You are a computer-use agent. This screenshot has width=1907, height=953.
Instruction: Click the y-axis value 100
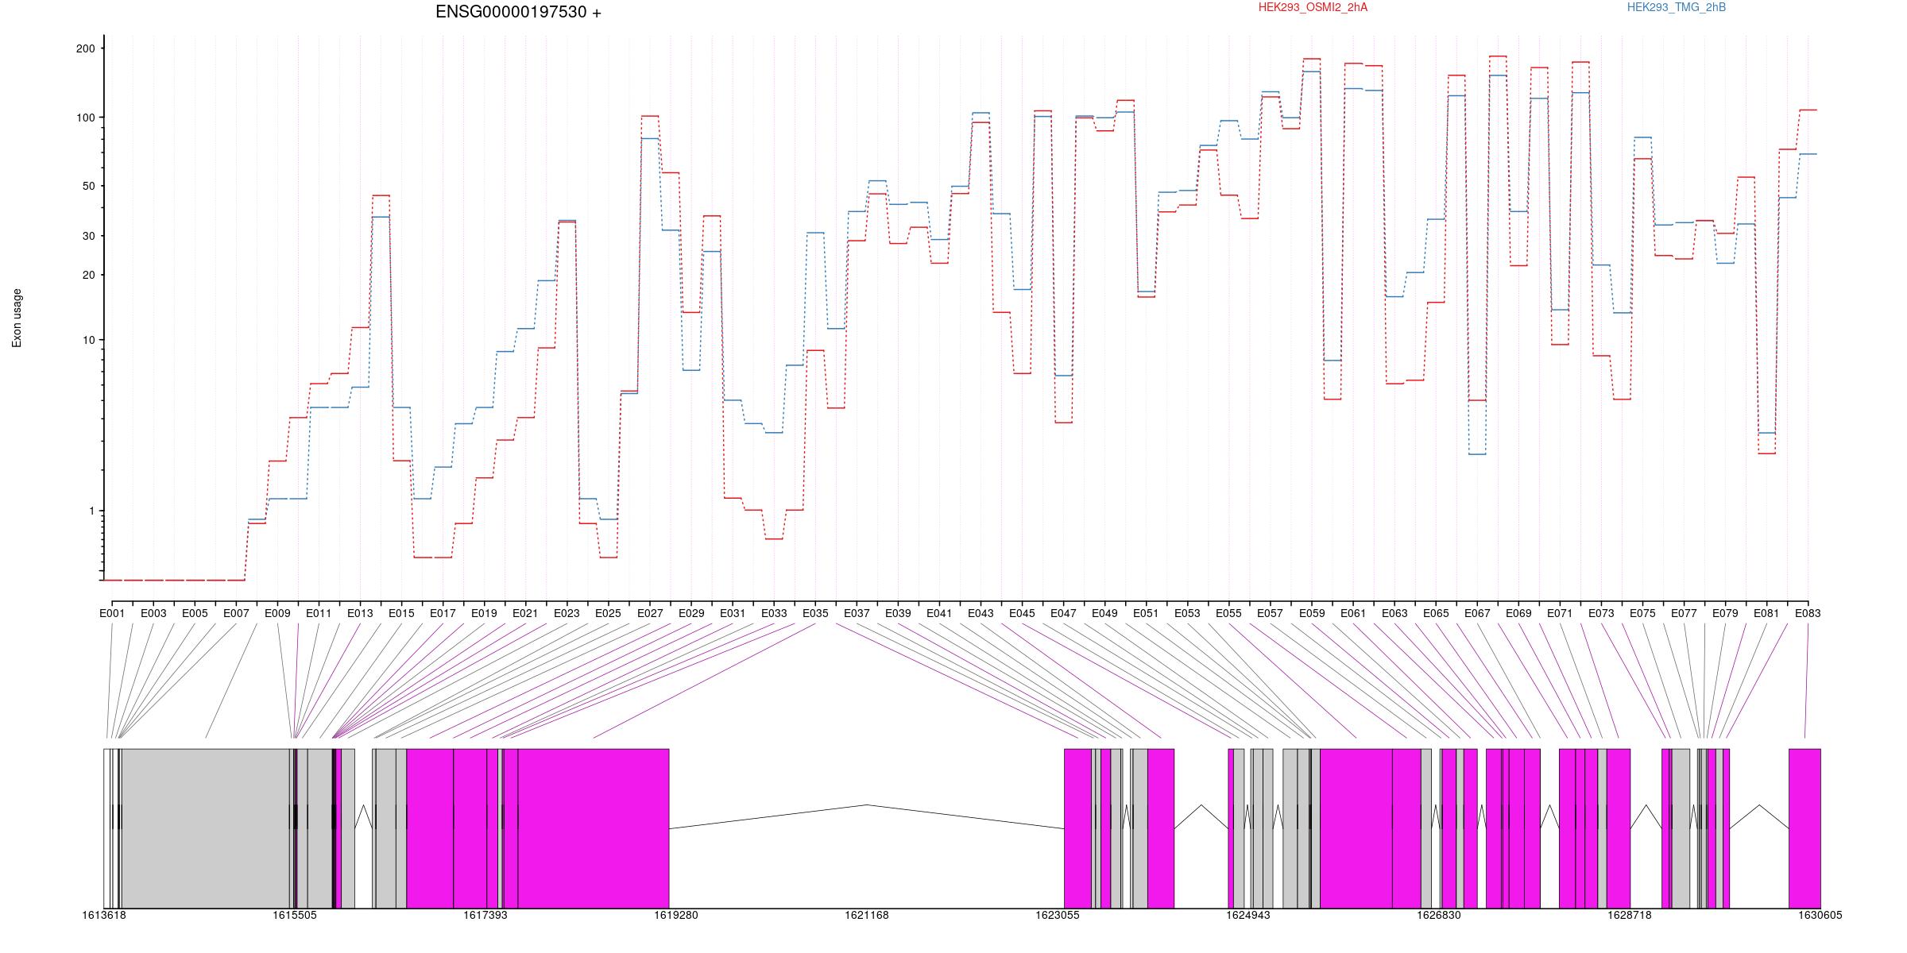(85, 118)
